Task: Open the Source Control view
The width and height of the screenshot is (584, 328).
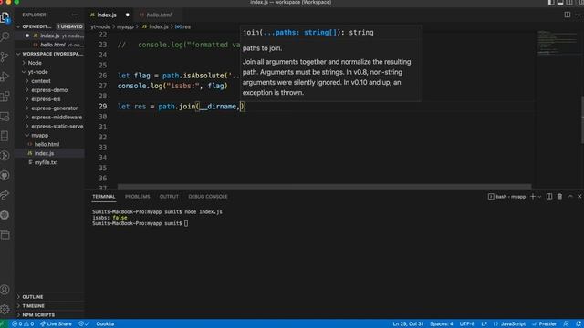Action: 5,56
